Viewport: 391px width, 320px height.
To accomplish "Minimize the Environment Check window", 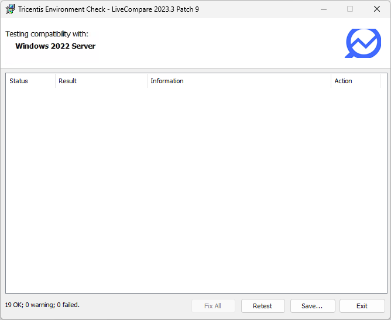I will 324,9.
